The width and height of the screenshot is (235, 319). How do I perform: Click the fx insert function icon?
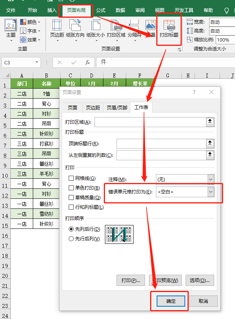point(88,62)
